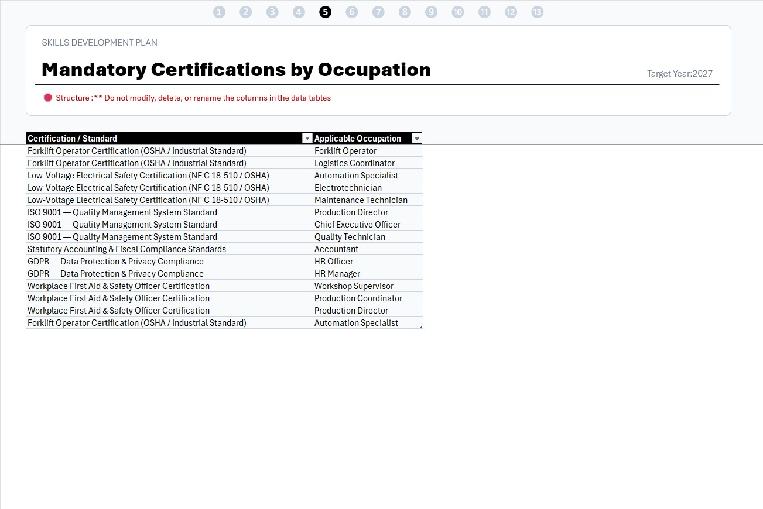763x509 pixels.
Task: Jump to step 12 navigation circle
Action: [x=511, y=12]
